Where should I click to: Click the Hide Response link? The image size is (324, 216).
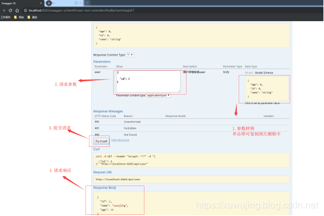(120, 140)
